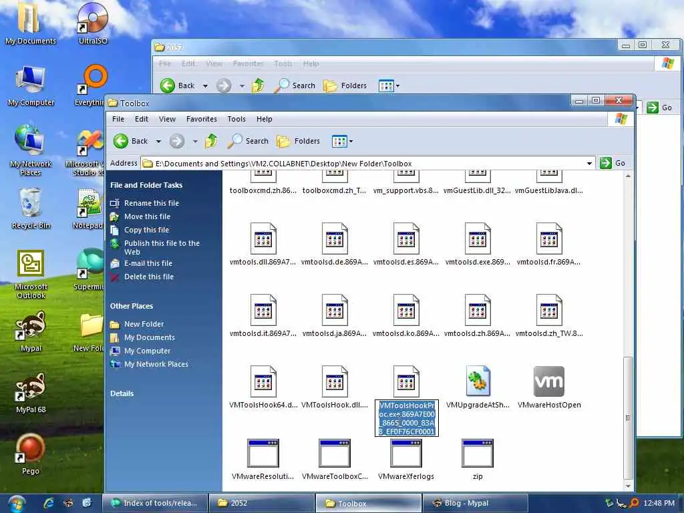Open My Network Places in Other Places

coord(156,364)
